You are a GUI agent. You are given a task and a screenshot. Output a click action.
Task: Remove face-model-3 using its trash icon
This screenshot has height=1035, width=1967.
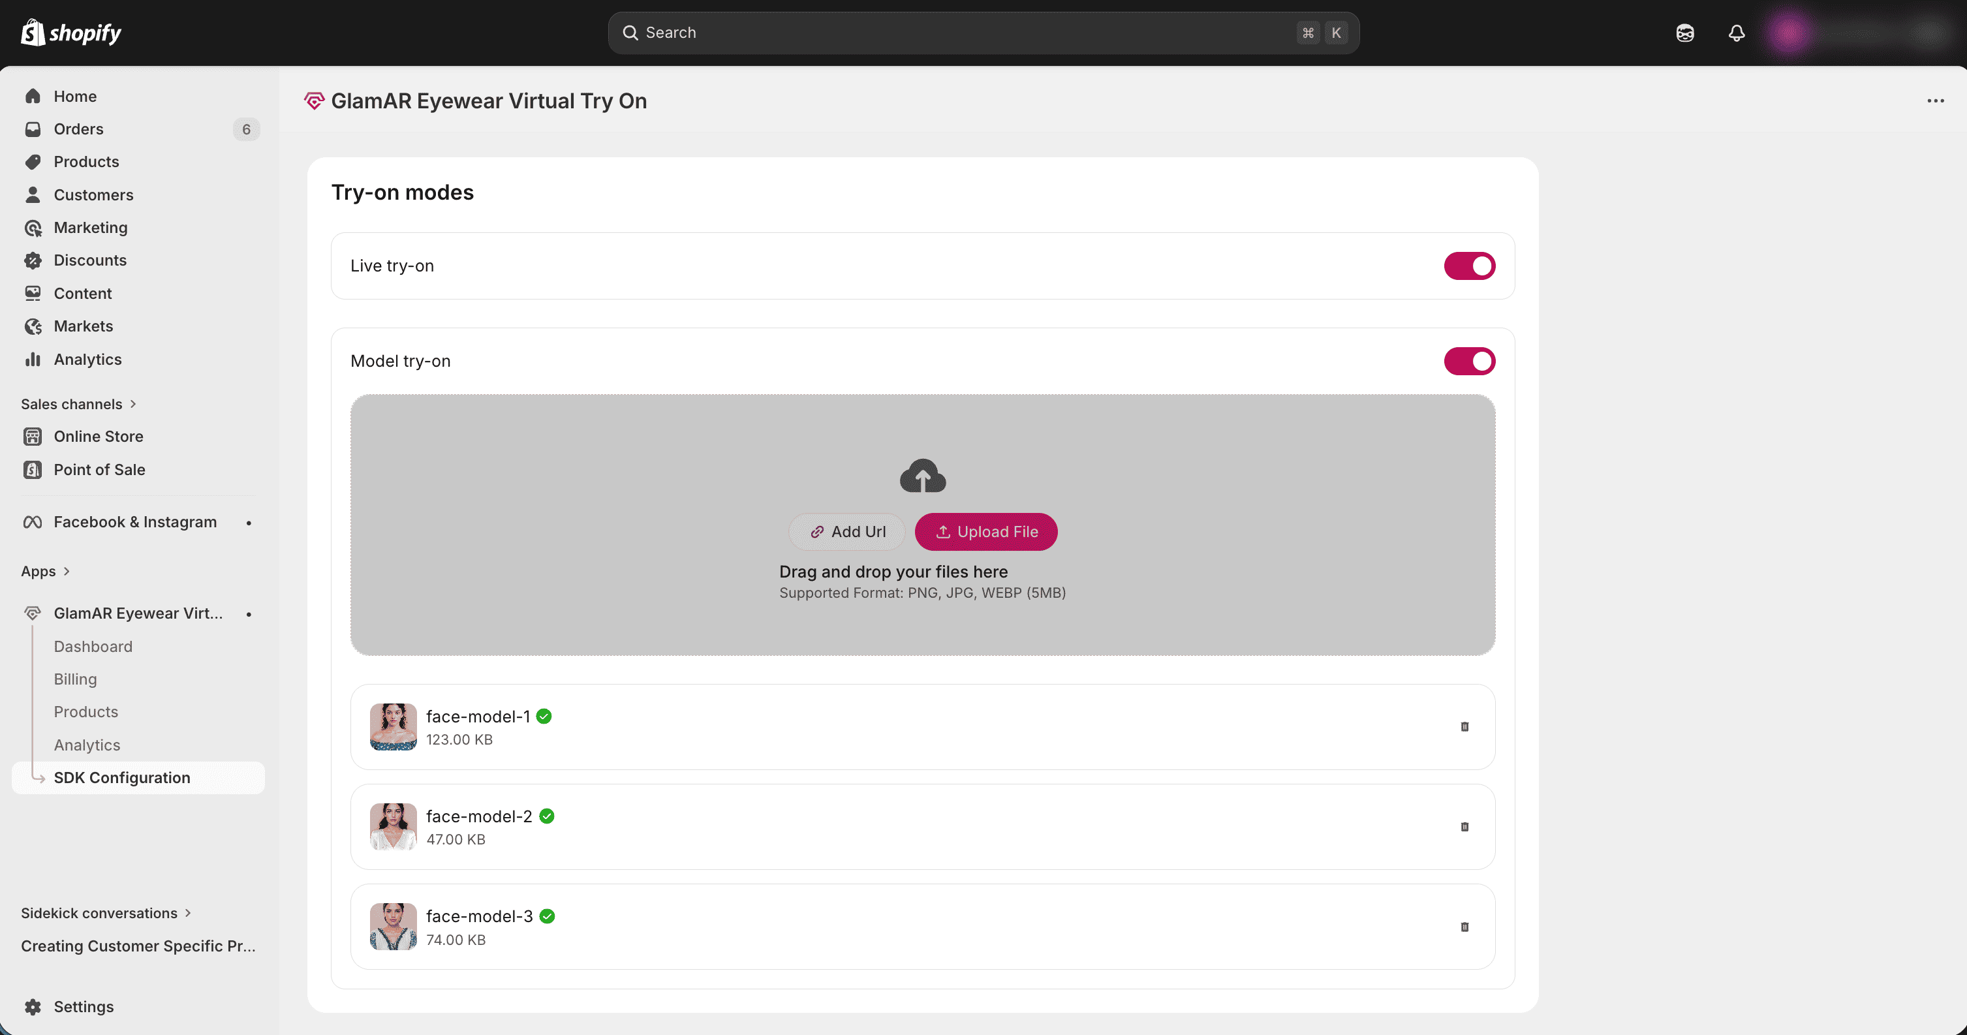(x=1464, y=927)
